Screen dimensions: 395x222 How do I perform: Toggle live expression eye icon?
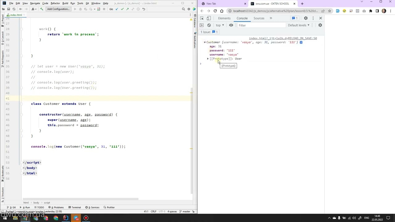point(231,25)
